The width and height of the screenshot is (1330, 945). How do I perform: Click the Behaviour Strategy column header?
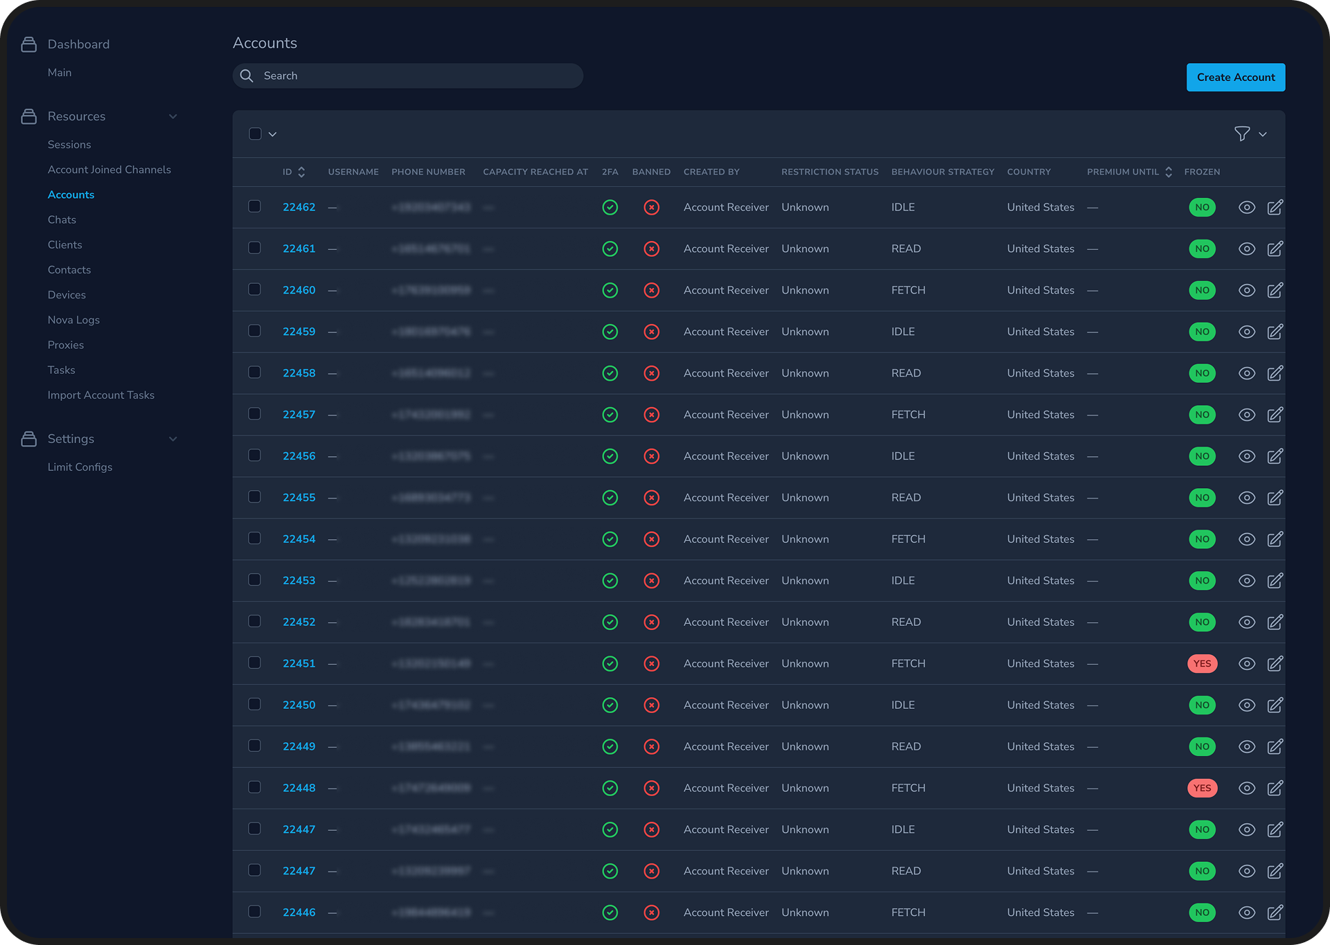tap(943, 172)
